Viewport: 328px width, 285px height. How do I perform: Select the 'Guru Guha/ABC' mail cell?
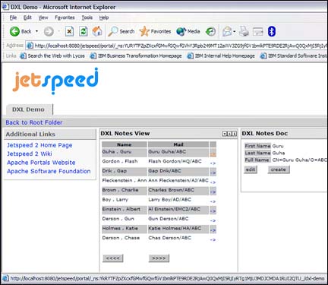(178, 152)
